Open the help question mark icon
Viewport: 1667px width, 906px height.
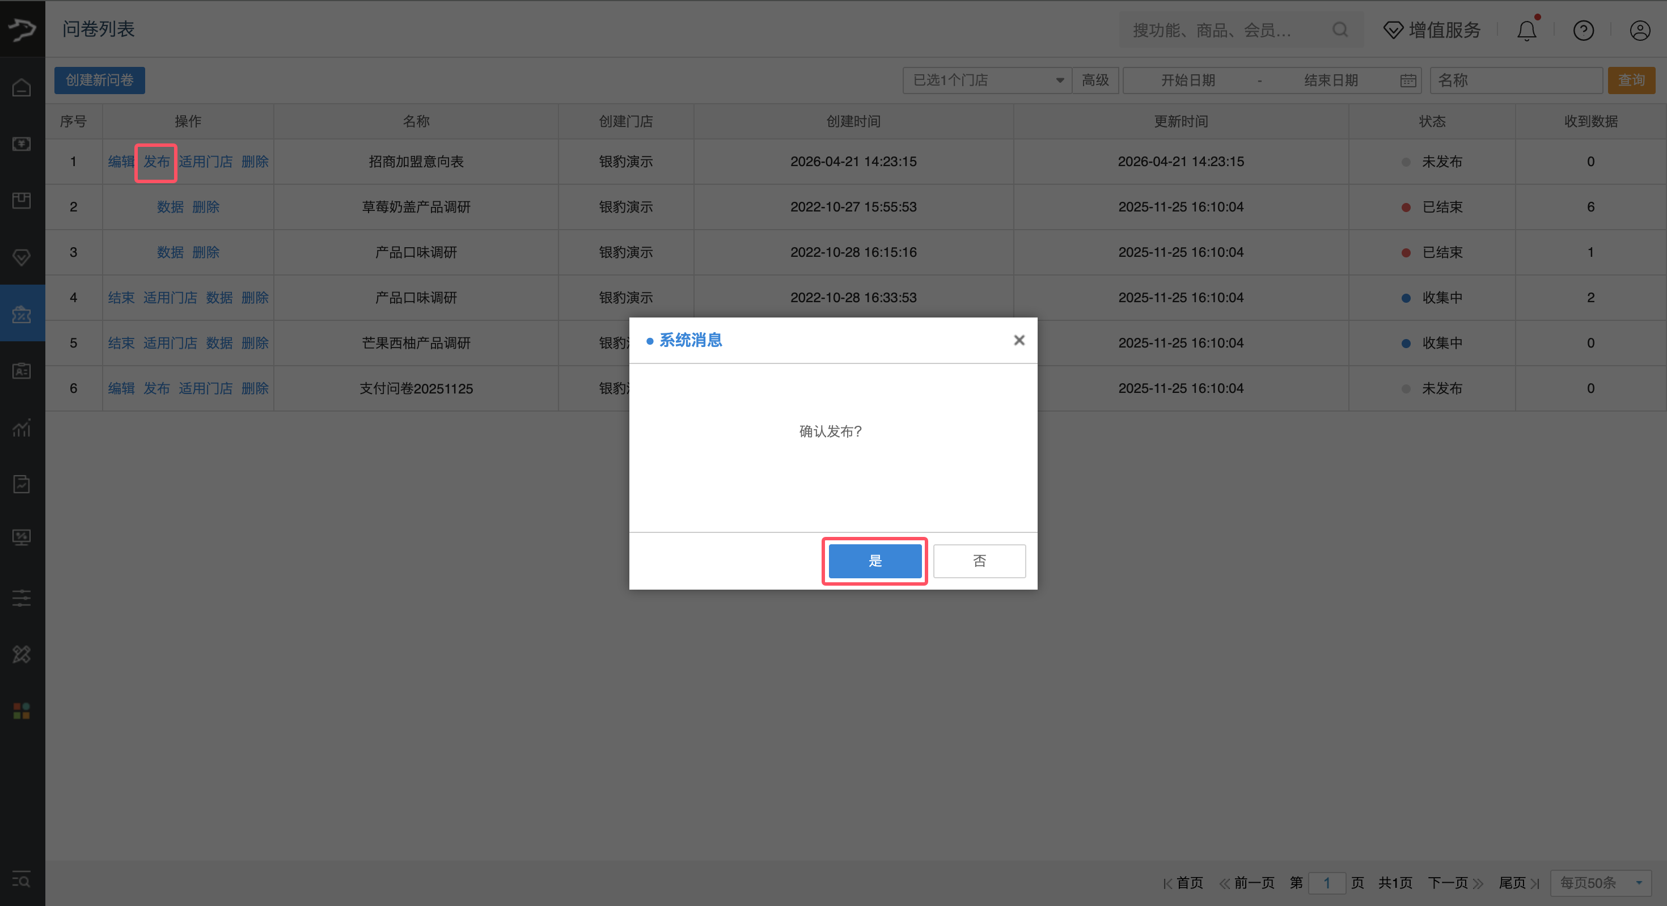pyautogui.click(x=1583, y=30)
